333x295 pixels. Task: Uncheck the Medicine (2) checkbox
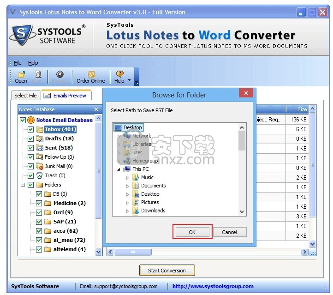(39, 203)
